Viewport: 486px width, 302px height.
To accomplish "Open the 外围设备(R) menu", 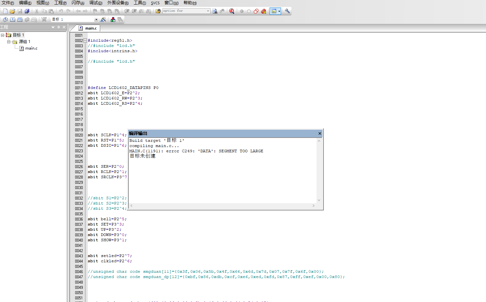I will point(118,3).
